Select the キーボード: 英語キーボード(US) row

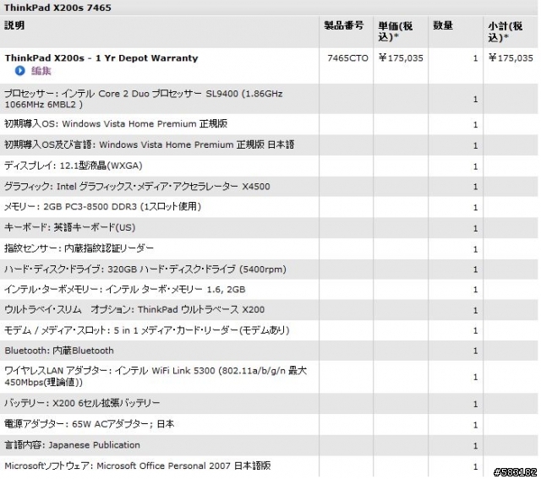click(x=269, y=227)
